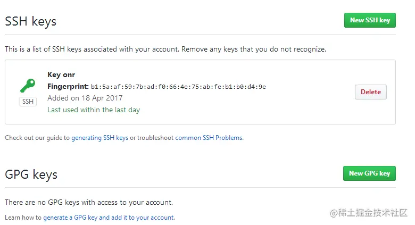Follow the generate a GPG key link
Screen dimensions: 415x225
pos(109,218)
